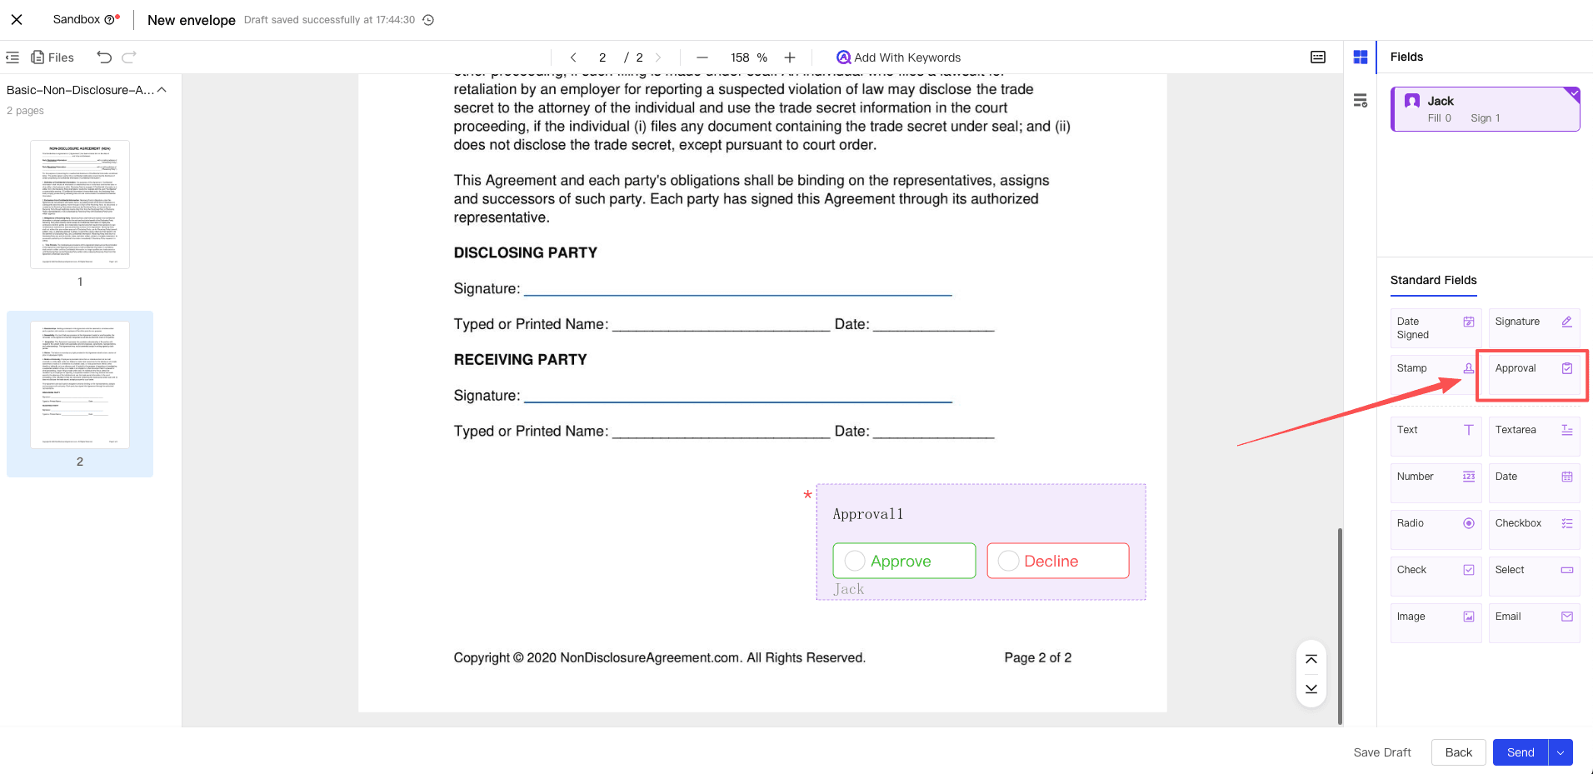Click the undo arrow icon
Viewport: 1593px width, 774px height.
coord(104,57)
